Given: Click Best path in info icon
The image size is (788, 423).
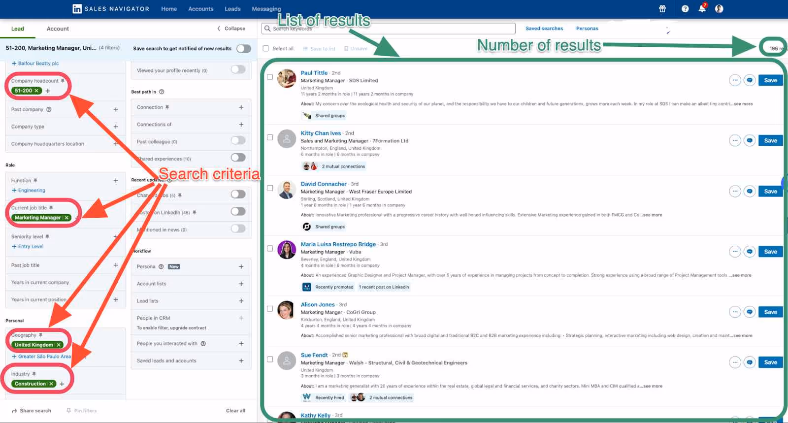Looking at the screenshot, I should click(x=162, y=92).
